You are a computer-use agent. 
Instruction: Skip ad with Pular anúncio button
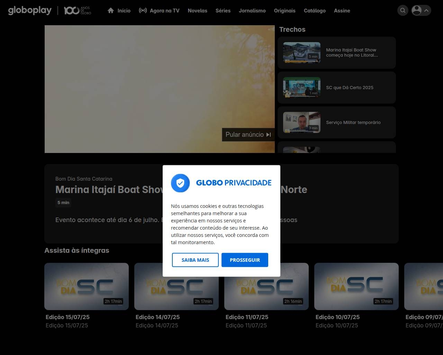pos(248,135)
